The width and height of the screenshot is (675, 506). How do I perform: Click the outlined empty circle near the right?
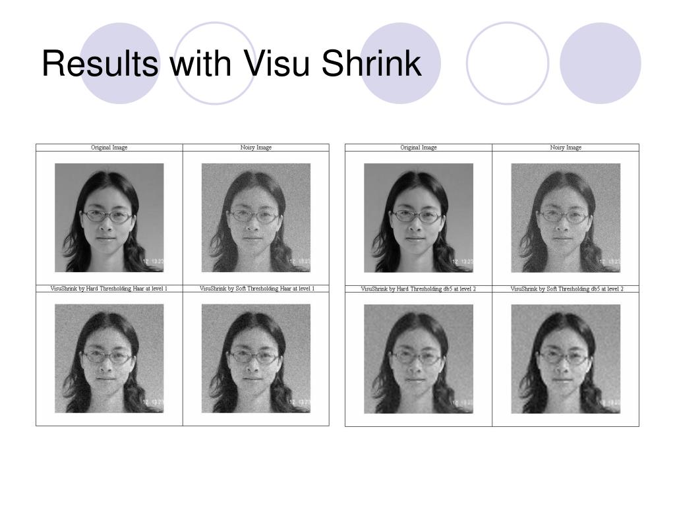[x=508, y=63]
